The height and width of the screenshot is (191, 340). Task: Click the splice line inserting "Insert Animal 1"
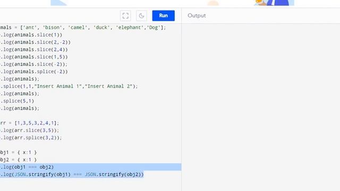[x=69, y=86]
